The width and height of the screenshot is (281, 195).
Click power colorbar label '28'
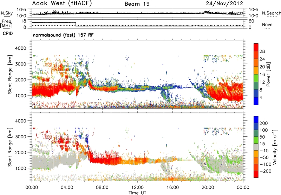click(262, 51)
